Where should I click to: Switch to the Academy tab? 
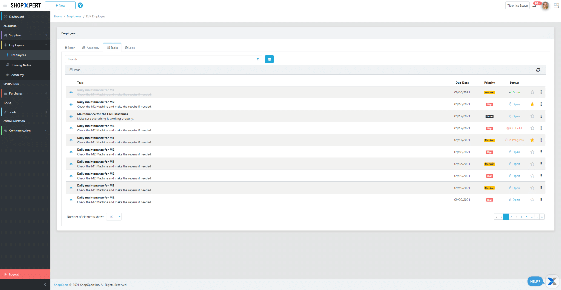tap(91, 48)
